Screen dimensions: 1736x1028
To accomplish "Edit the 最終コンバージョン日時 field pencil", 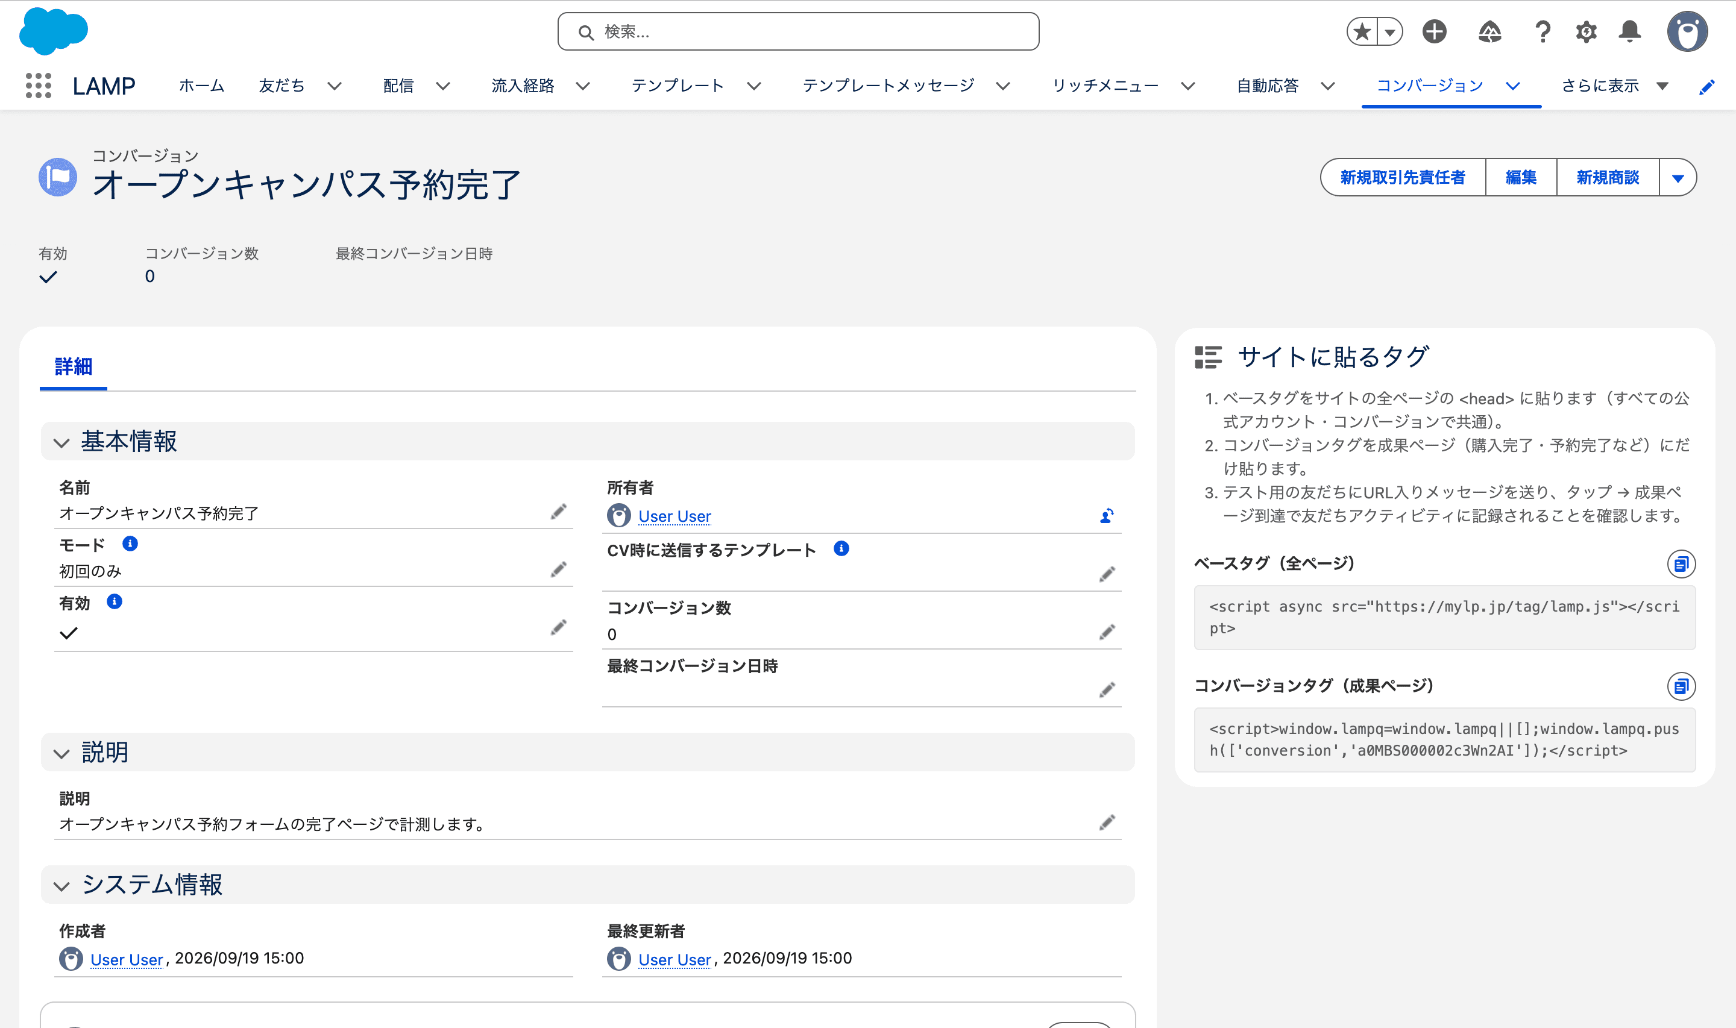I will tap(1107, 690).
